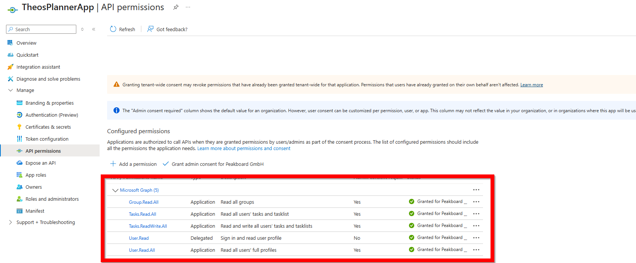Click the Token configuration bars icon
This screenshot has height=263, width=636.
tap(20, 139)
